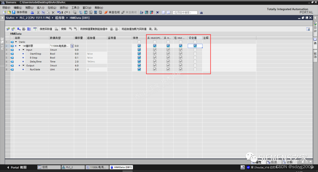The height and width of the screenshot is (172, 318).
Task: Click the cut scissors icon
Action: 38,12
